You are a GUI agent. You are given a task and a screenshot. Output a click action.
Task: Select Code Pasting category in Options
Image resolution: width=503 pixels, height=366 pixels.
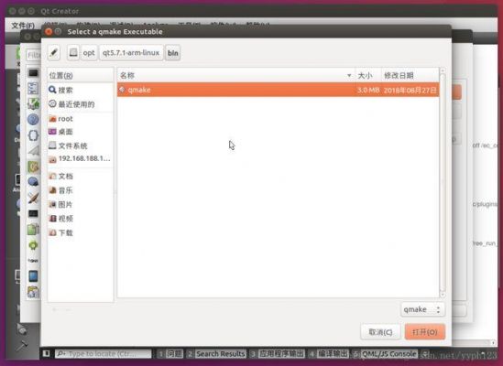[x=33, y=292]
